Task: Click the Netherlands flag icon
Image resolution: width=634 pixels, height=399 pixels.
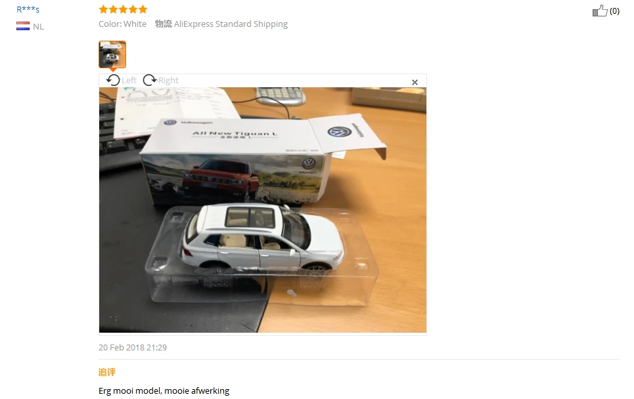Action: [x=23, y=26]
